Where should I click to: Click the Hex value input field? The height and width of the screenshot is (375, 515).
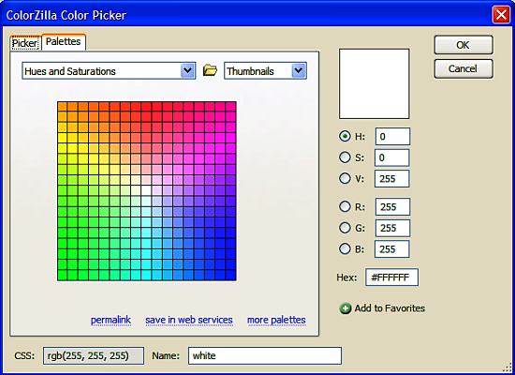pos(391,277)
